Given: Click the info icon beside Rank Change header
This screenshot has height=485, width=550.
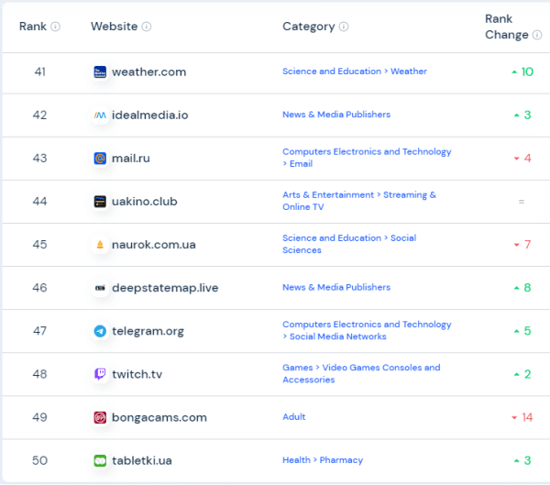Looking at the screenshot, I should pyautogui.click(x=537, y=35).
